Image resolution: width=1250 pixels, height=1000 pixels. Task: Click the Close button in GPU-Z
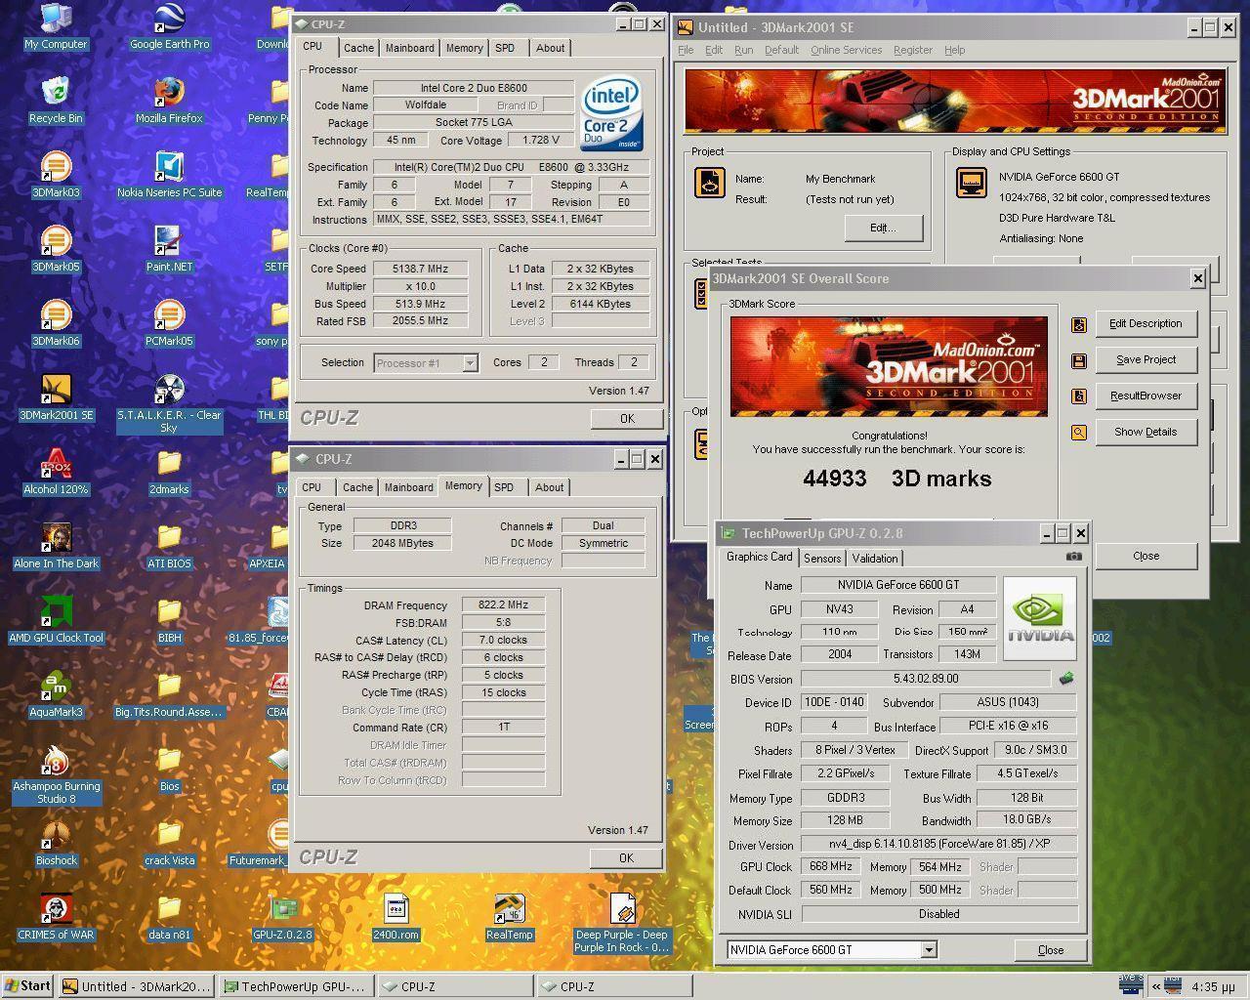(1051, 949)
